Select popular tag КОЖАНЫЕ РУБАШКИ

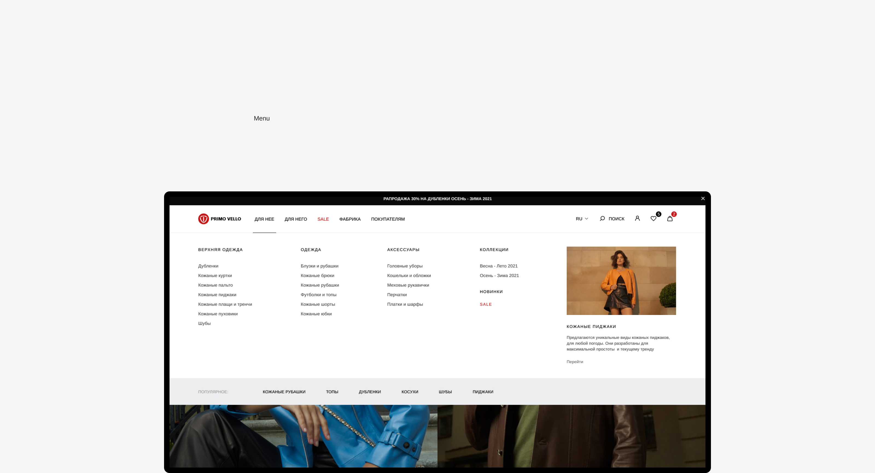(284, 392)
